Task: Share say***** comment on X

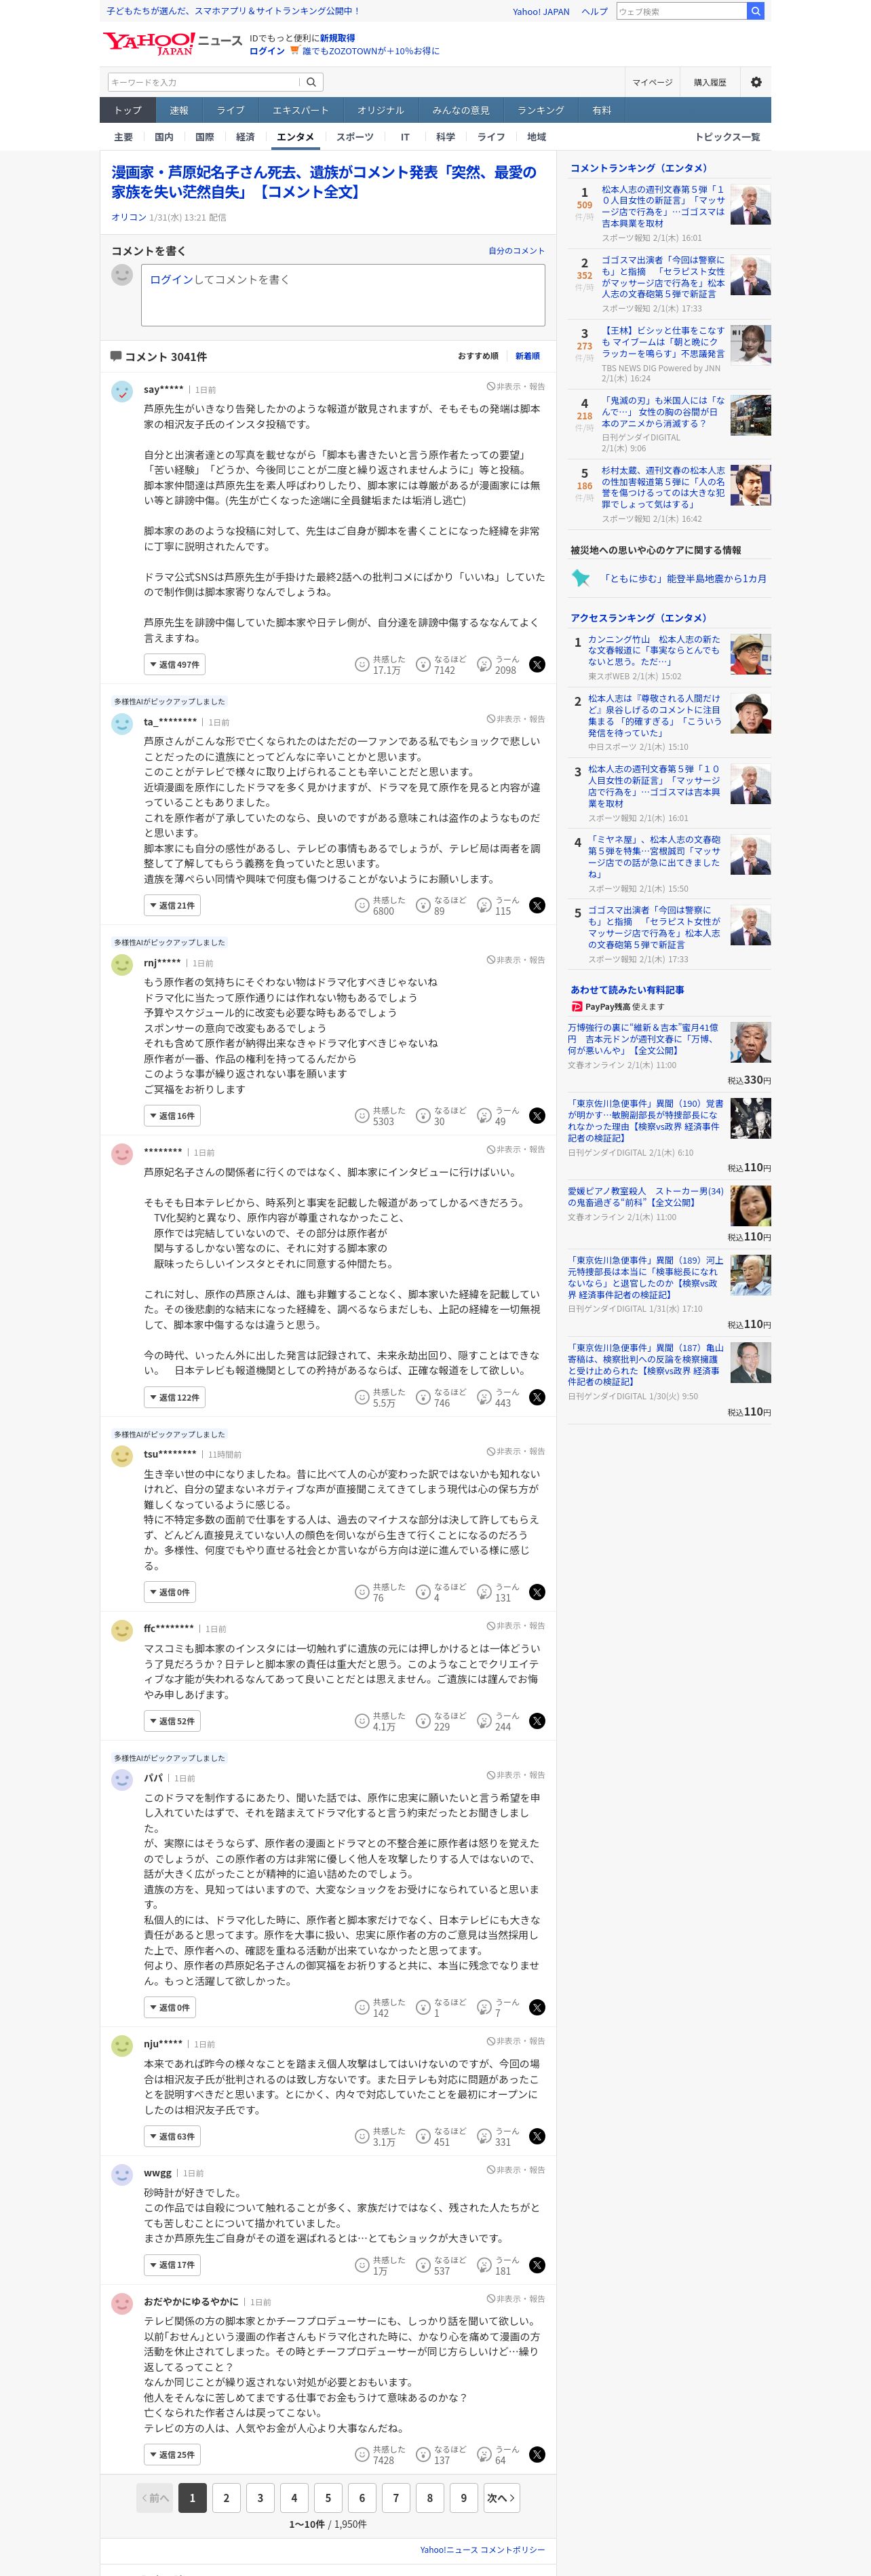Action: (537, 664)
